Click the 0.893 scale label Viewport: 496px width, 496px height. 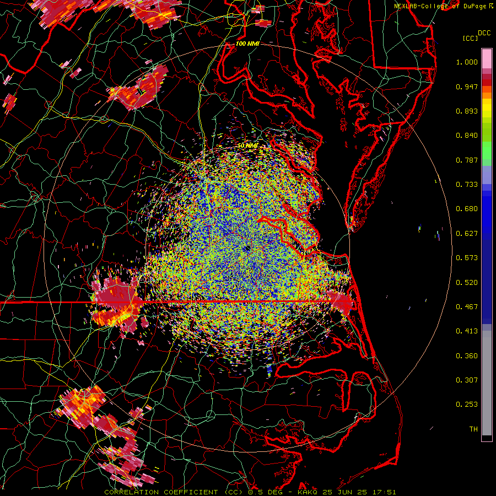467,111
